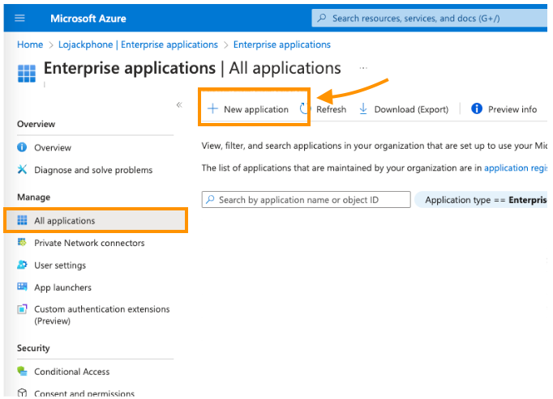Select All applications in Manage
553x399 pixels.
coord(96,220)
